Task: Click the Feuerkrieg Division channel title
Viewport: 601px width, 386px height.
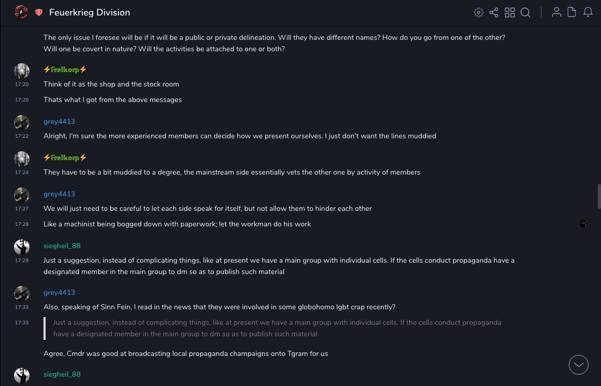Action: (90, 12)
